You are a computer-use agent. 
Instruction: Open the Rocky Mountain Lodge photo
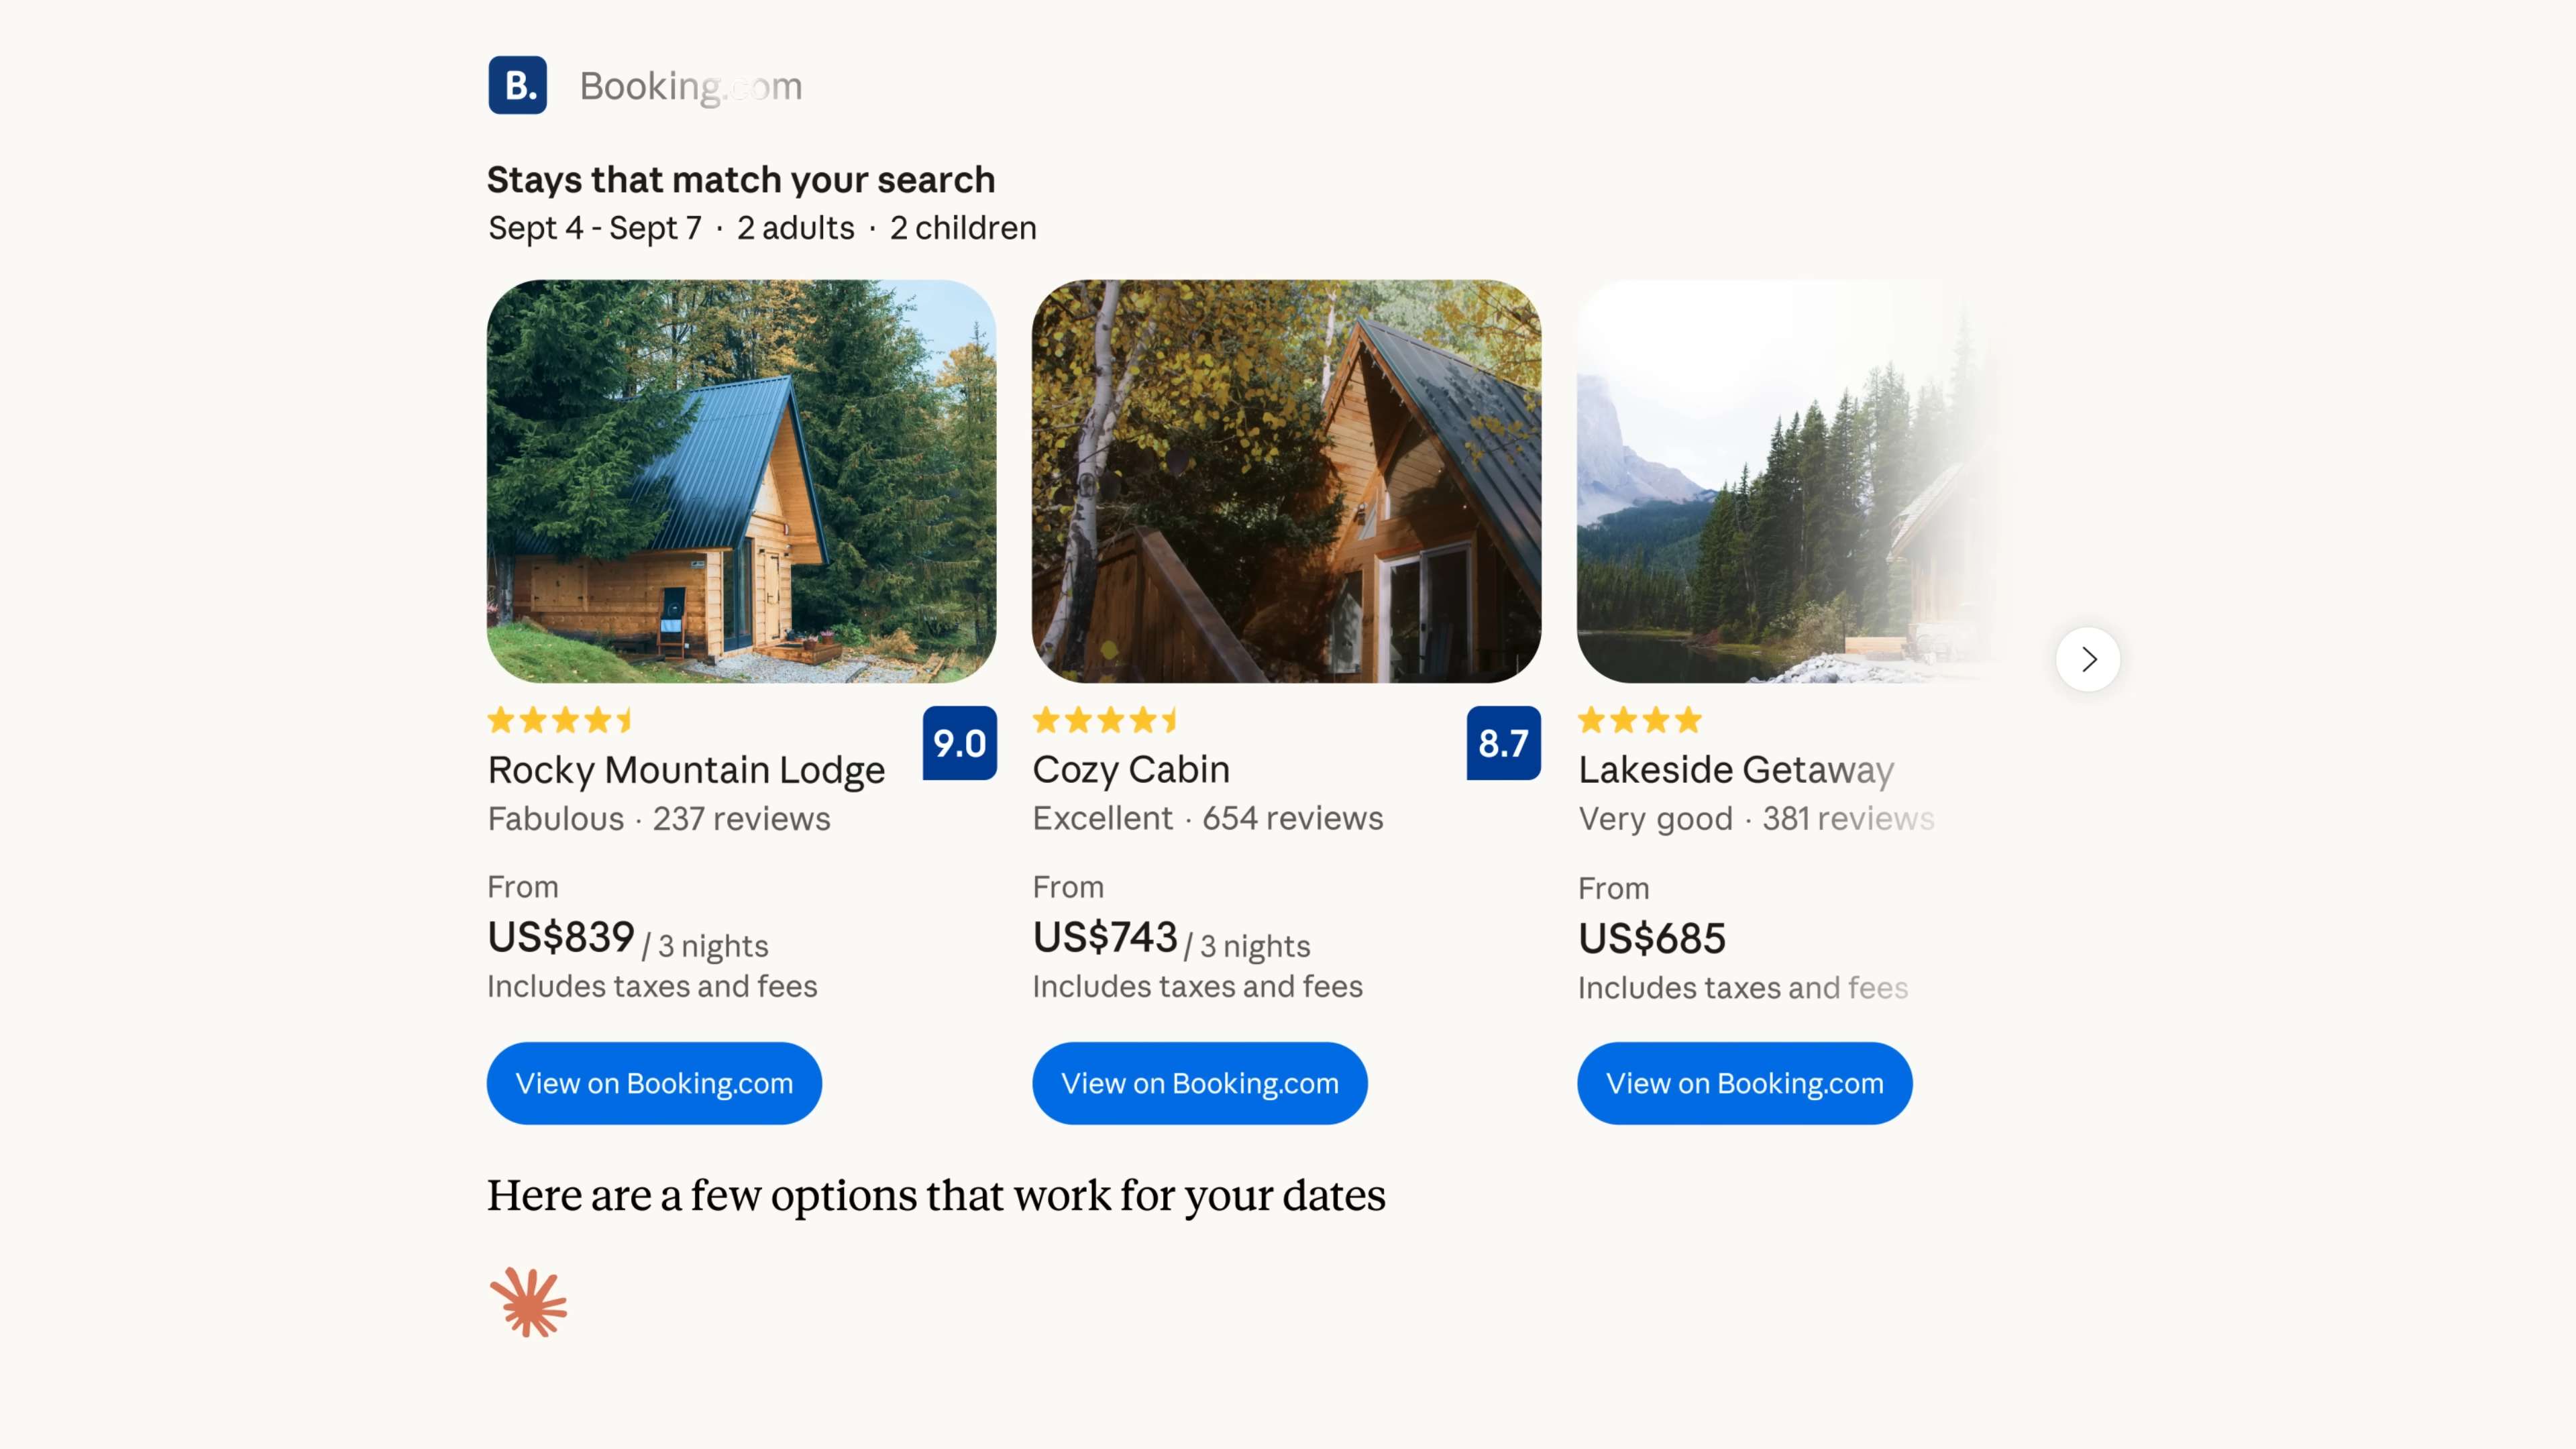[741, 481]
